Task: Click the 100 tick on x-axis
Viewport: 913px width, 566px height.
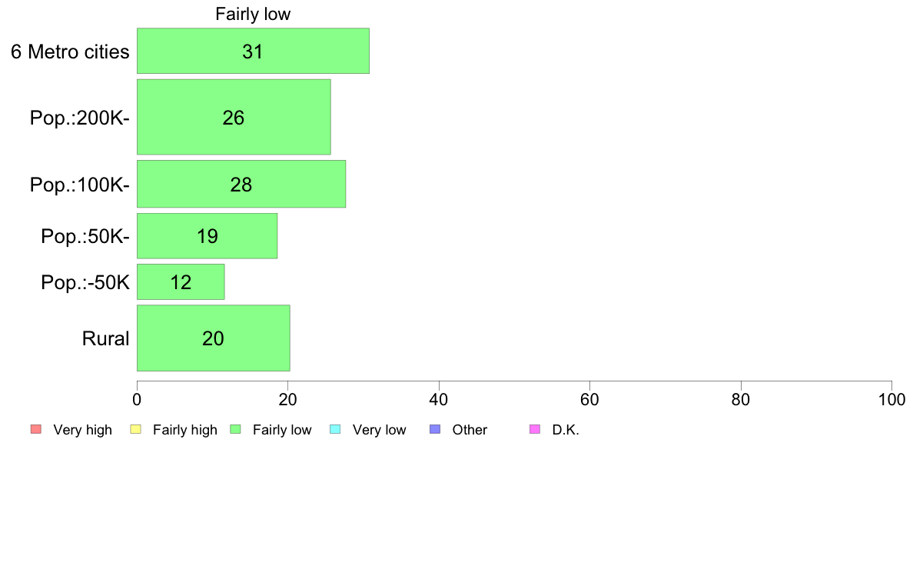Action: pos(891,399)
